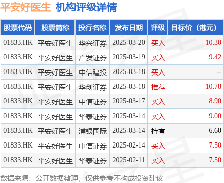Click 01833.HK in the 2025-02-11 row
Viewport: 224px width, 183px height.
(x=18, y=160)
